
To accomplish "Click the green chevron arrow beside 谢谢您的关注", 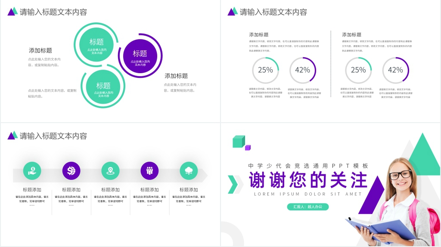I will click(x=233, y=184).
